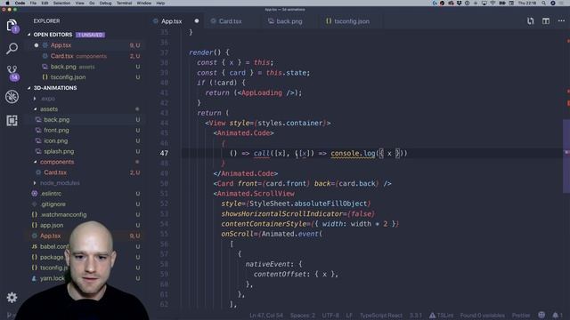Image resolution: width=570 pixels, height=320 pixels.
Task: Click AppLoading in the code
Action: pos(261,92)
